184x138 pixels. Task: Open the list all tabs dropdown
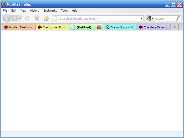(x=181, y=27)
